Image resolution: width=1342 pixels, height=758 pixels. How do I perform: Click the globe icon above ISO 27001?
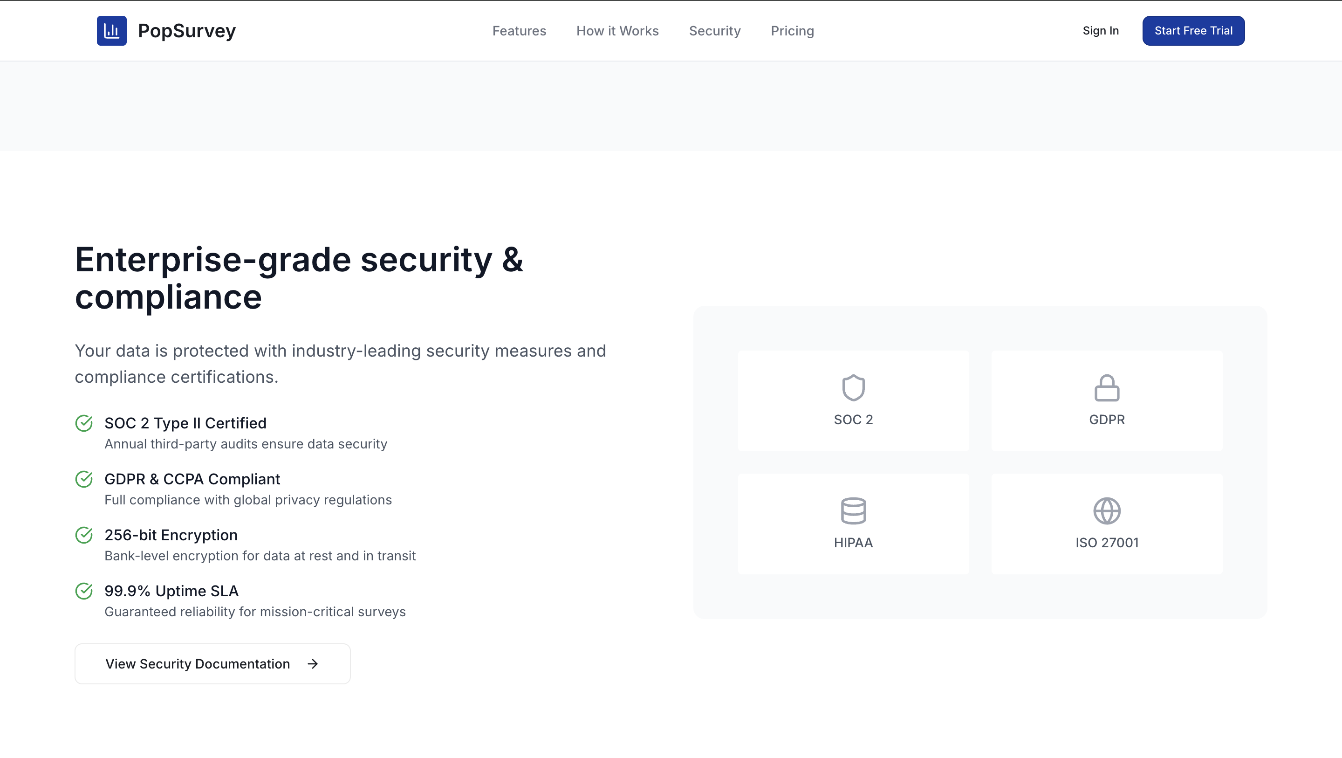coord(1107,511)
